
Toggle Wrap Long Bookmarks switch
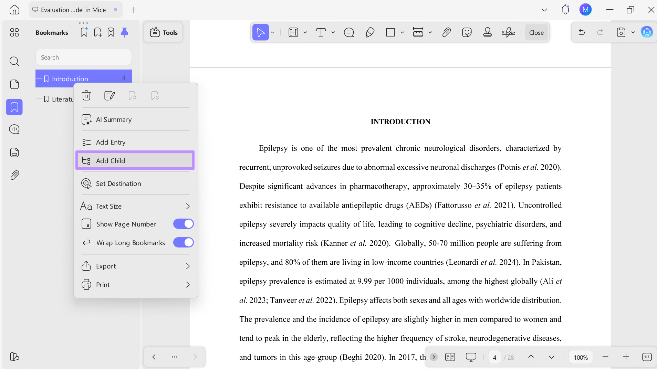pos(184,243)
